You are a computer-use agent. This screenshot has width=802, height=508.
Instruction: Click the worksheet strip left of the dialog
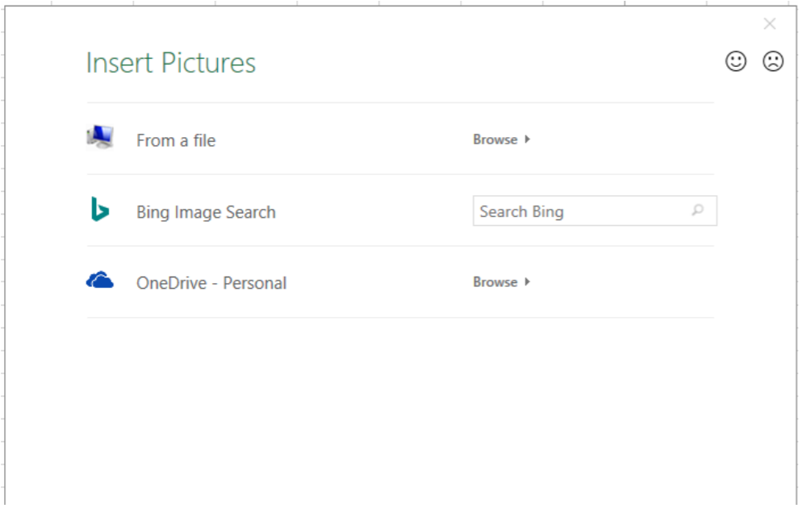click(x=2, y=242)
